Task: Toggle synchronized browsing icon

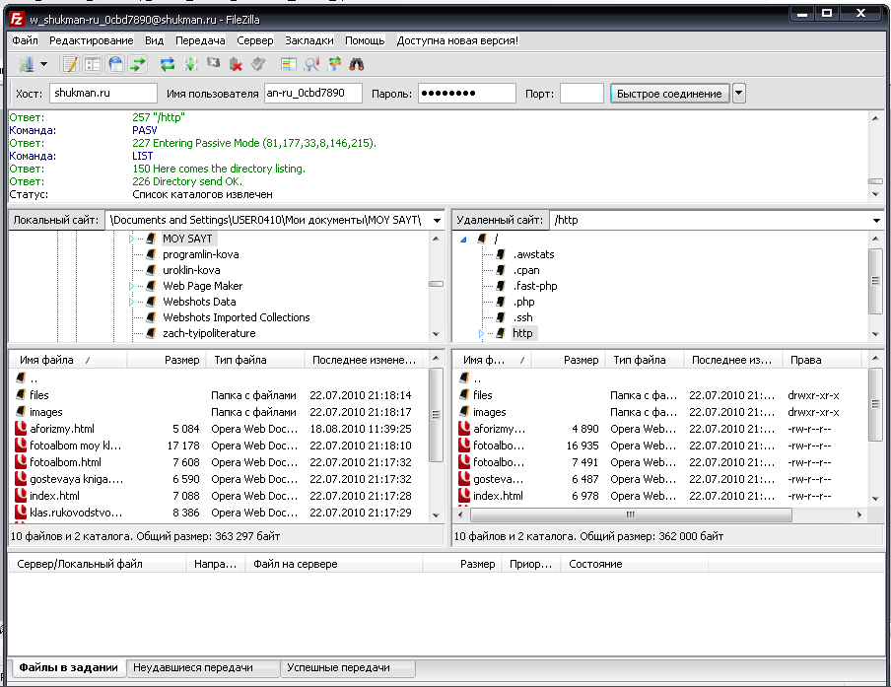Action: click(x=334, y=64)
